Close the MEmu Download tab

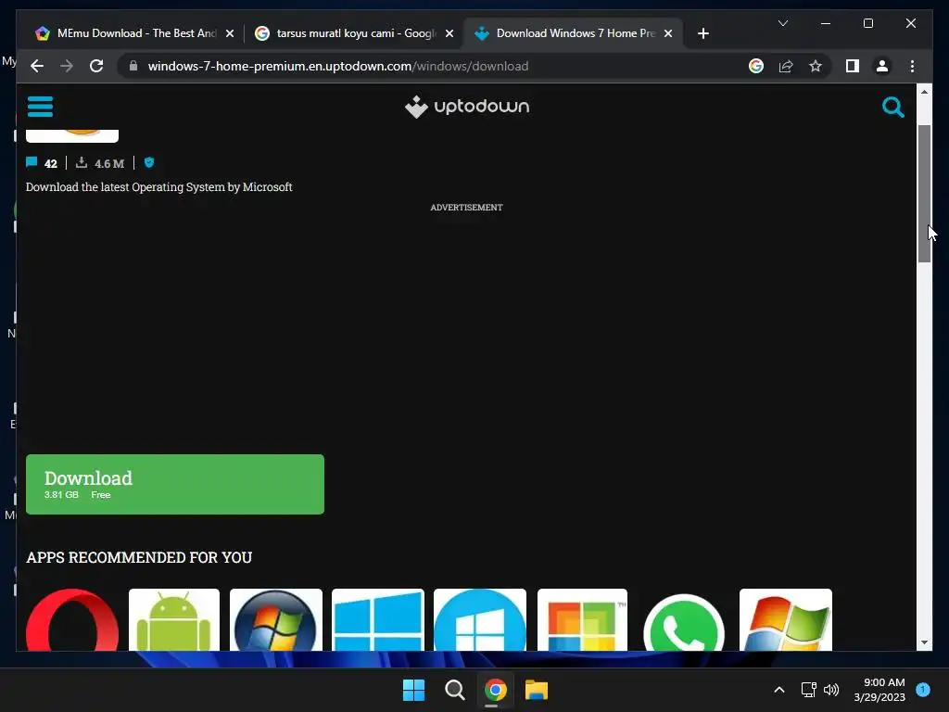[x=230, y=34]
